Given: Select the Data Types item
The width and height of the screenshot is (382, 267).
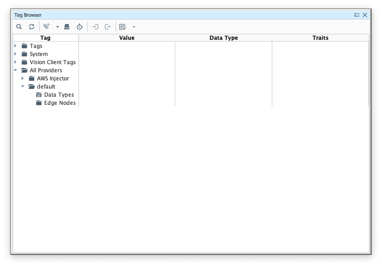Looking at the screenshot, I should coord(59,95).
